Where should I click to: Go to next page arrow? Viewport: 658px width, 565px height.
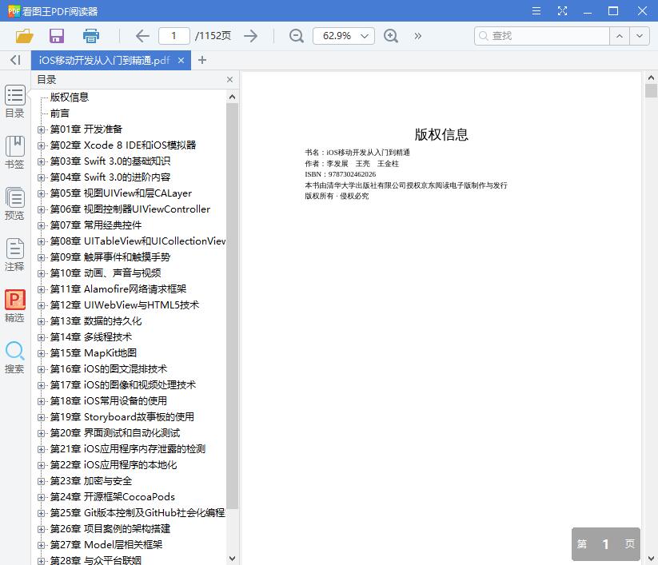coord(250,36)
